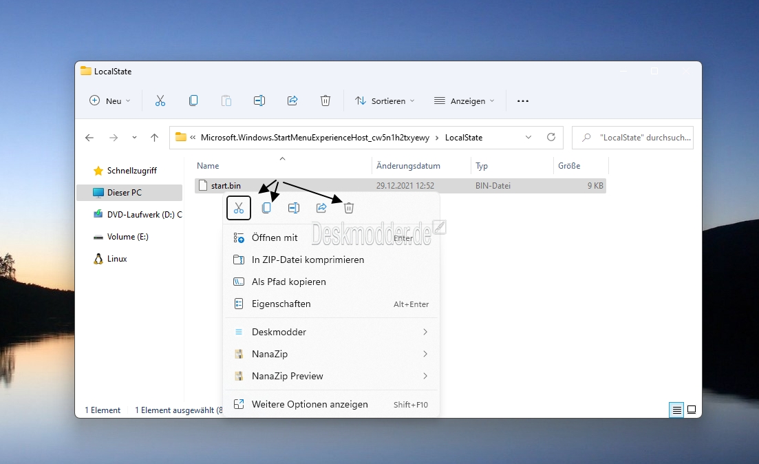Click the Rename icon in the Explorer toolbar
The image size is (759, 464).
[x=259, y=101]
